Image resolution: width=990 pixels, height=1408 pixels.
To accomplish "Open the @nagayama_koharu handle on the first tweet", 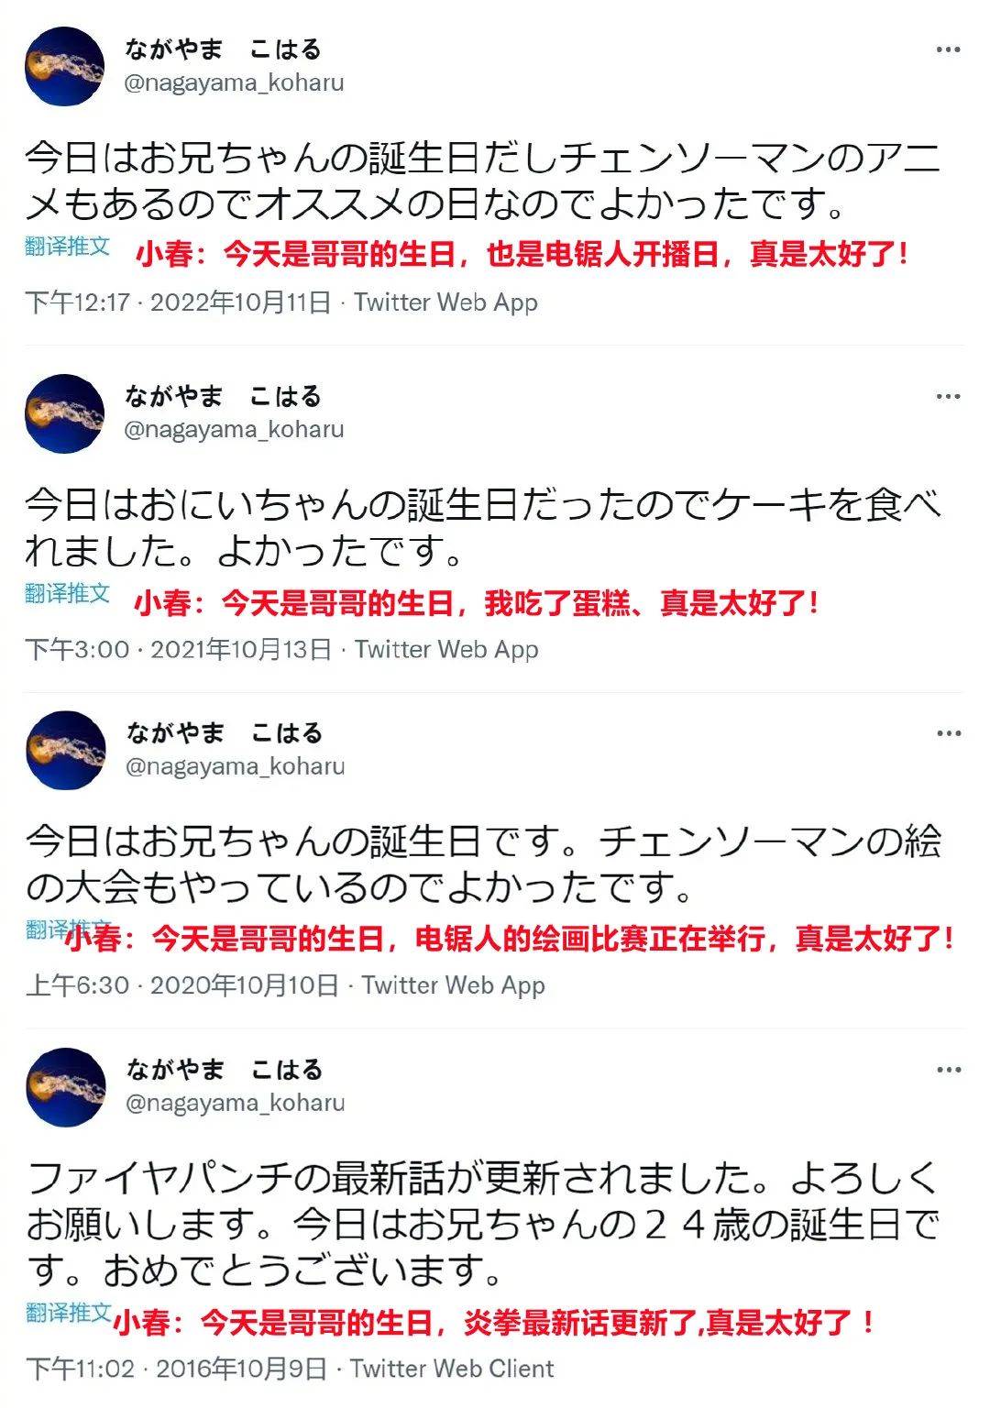I will pyautogui.click(x=234, y=82).
